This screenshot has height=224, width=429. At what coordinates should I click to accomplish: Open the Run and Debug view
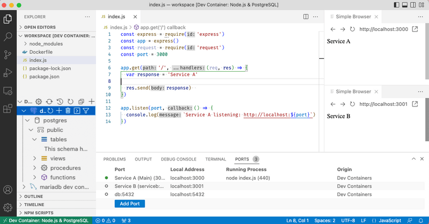(x=8, y=73)
